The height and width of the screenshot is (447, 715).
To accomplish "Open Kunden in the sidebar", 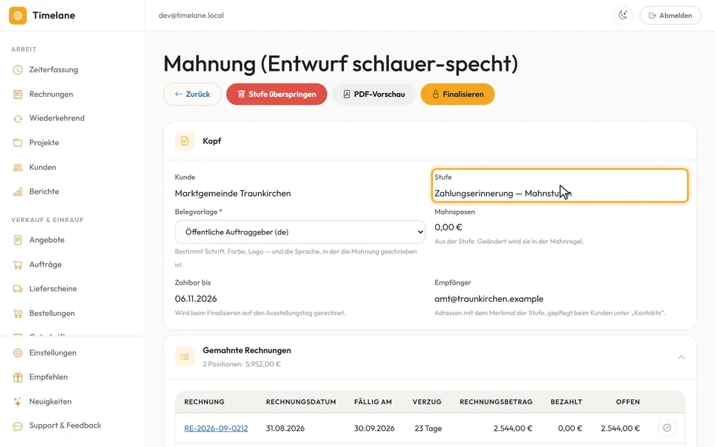I will pyautogui.click(x=42, y=168).
